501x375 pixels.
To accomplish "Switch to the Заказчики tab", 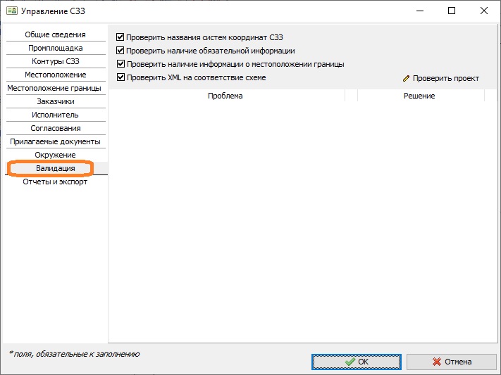I will pos(55,101).
